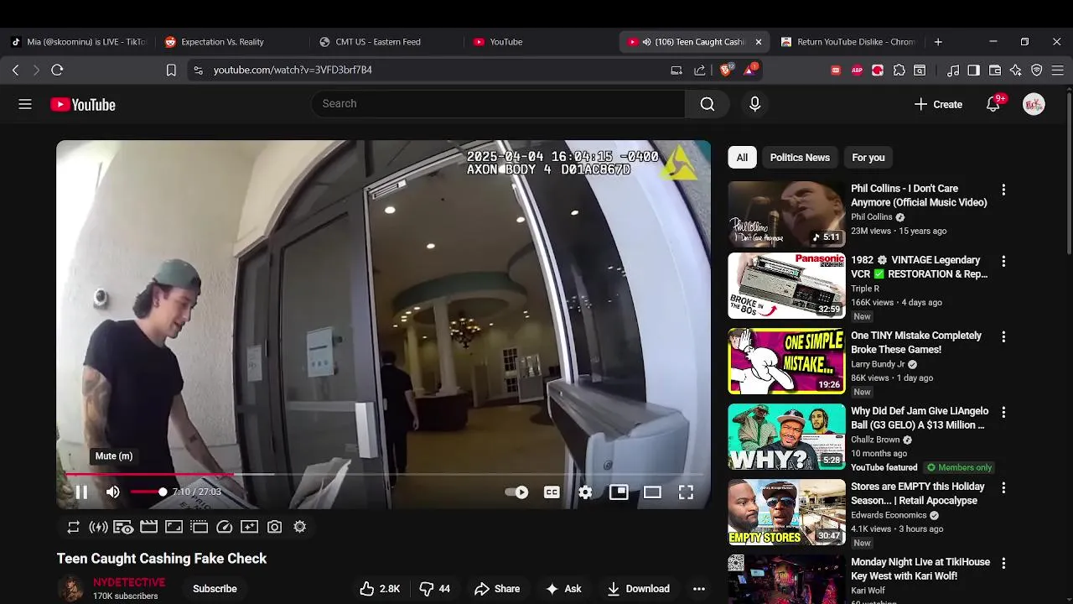Open Phil Collins video thumbnail
Image resolution: width=1073 pixels, height=604 pixels.
pyautogui.click(x=786, y=214)
